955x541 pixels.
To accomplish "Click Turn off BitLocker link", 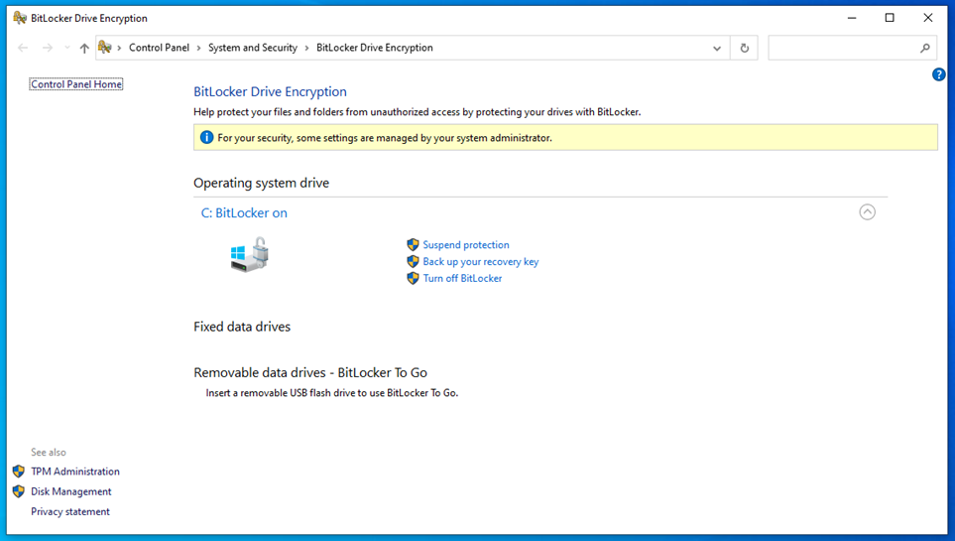I will pyautogui.click(x=462, y=278).
